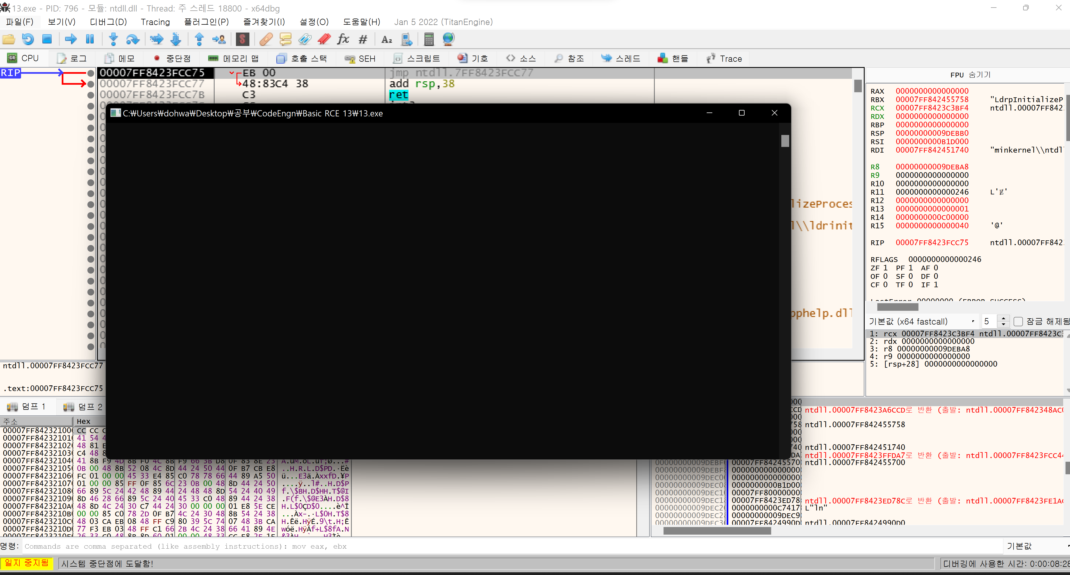Toggle breakpoint bullet at 00007FF8423FCC77
Image resolution: width=1070 pixels, height=575 pixels.
[x=91, y=84]
